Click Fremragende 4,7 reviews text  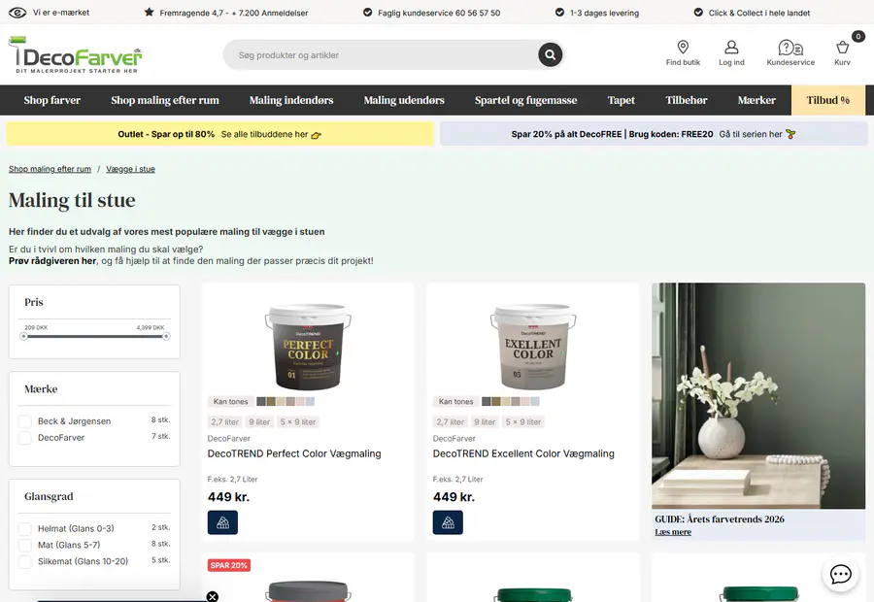233,13
